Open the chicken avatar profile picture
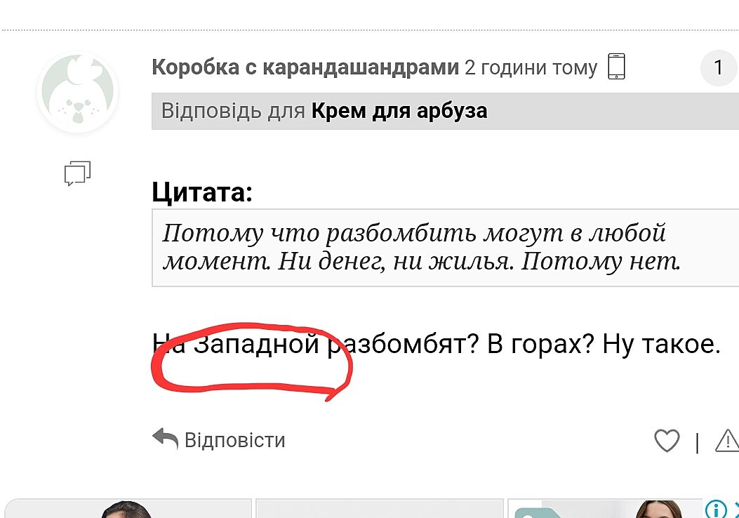 pyautogui.click(x=77, y=91)
